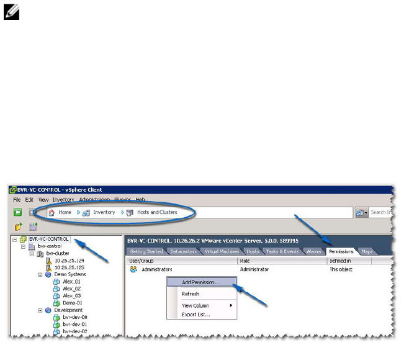Select host 10.26.25.124
Image resolution: width=404 pixels, height=345 pixels.
coord(70,261)
